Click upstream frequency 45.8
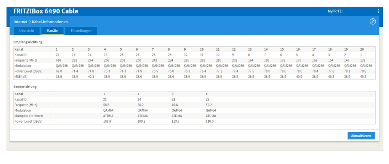This screenshot has height=164, width=389. tap(175, 105)
